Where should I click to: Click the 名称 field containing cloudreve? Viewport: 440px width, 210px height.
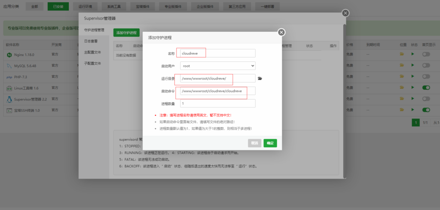[x=218, y=53]
